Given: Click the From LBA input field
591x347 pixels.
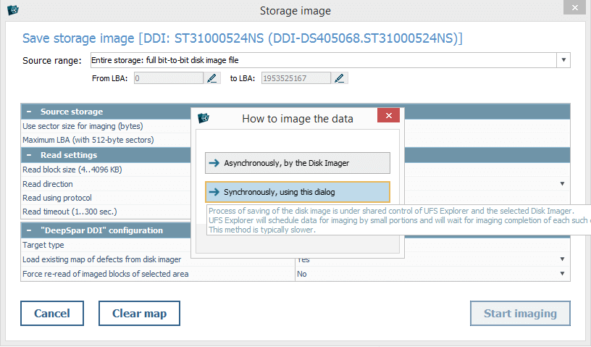Looking at the screenshot, I should pos(168,78).
